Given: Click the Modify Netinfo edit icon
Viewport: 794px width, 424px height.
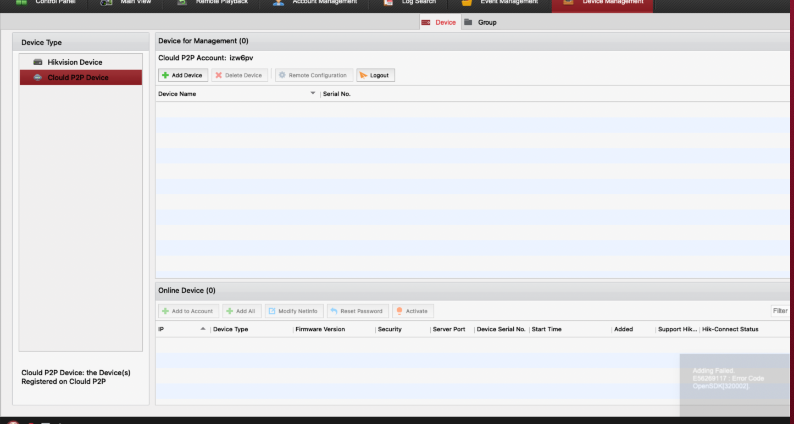Looking at the screenshot, I should (272, 311).
